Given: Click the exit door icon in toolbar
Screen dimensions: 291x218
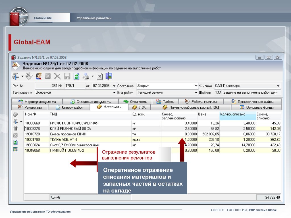Looking at the screenshot, I should coord(109,76).
